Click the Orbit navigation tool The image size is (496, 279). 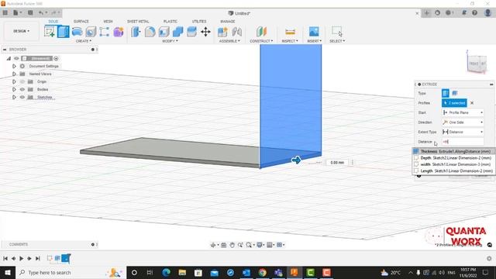213,245
